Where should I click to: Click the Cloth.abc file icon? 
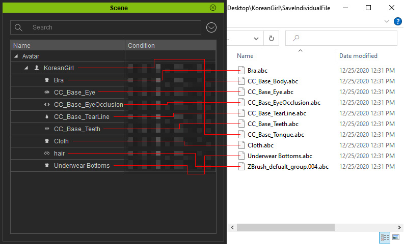[x=241, y=145]
